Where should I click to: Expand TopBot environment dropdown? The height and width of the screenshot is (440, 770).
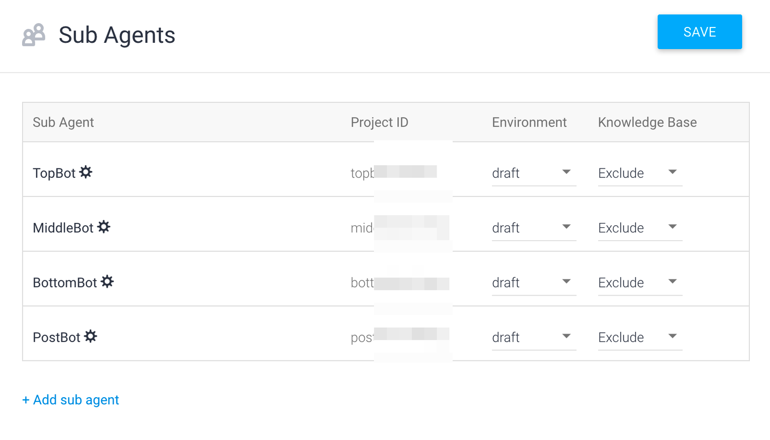tap(534, 173)
